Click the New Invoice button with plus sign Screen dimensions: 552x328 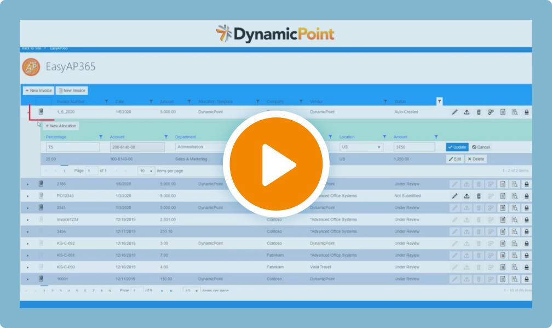[38, 91]
